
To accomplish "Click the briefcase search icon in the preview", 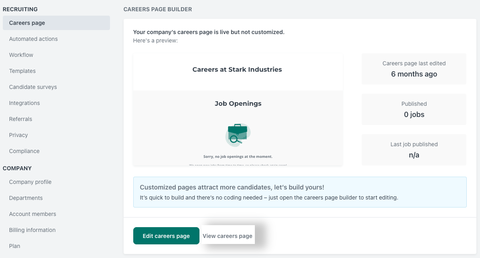I will click(238, 135).
